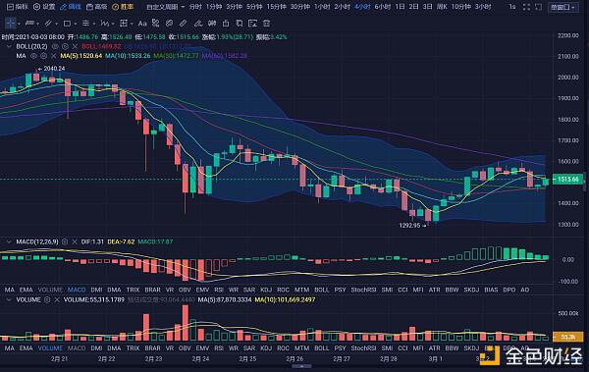Click the hide drawings toolbar icon
The image size is (589, 372).
point(253,24)
